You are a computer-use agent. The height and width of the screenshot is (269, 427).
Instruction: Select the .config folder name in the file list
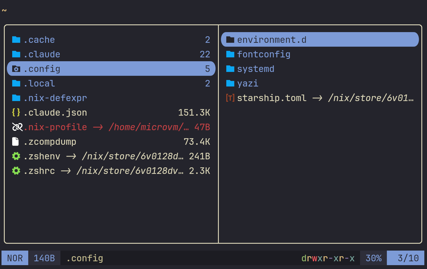(x=42, y=69)
